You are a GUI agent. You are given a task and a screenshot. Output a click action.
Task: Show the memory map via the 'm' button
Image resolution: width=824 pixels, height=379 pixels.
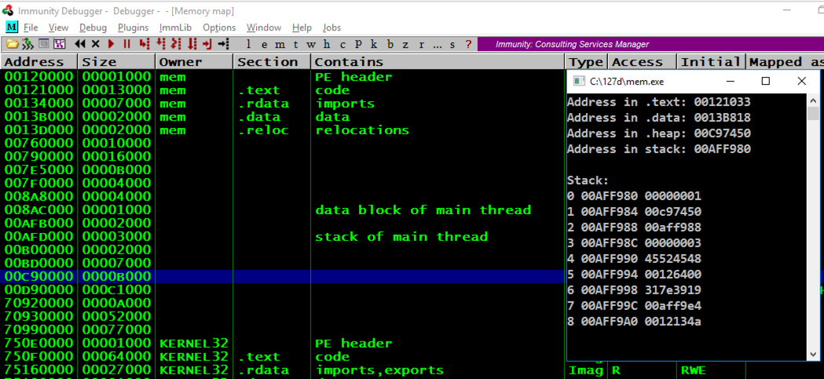click(280, 44)
